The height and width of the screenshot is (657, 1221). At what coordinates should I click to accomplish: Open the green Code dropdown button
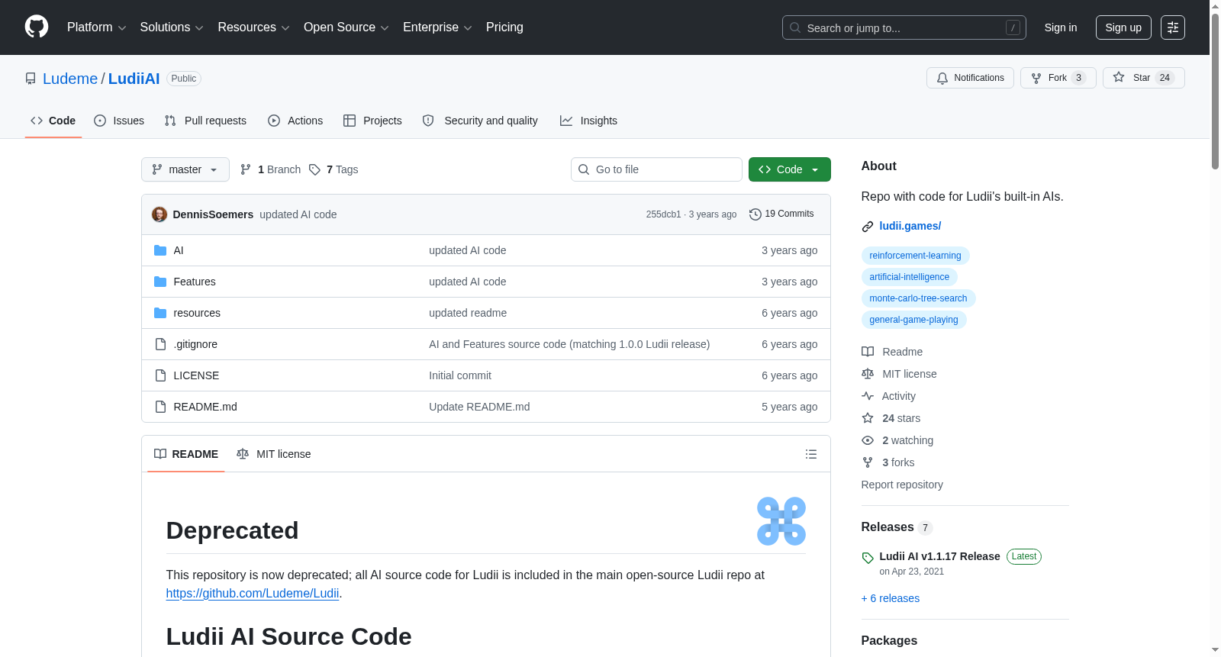(x=789, y=169)
